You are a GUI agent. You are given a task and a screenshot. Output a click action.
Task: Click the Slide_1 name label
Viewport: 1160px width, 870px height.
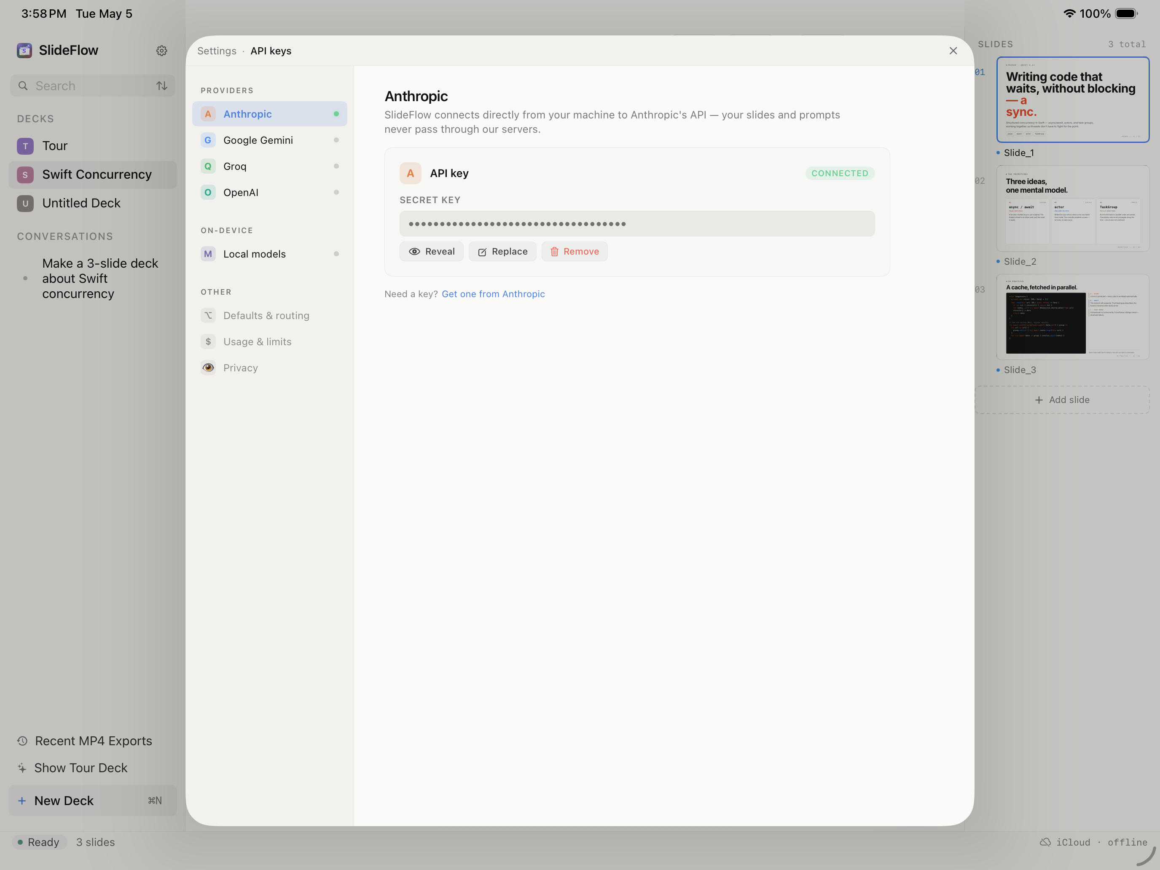(1018, 153)
